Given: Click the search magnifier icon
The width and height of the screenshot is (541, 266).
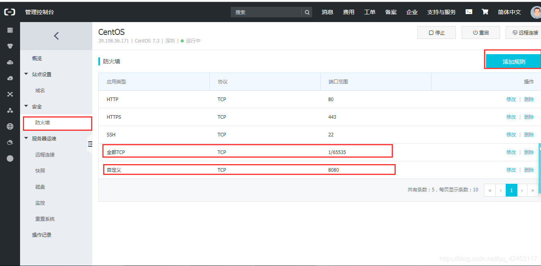Looking at the screenshot, I should tap(307, 12).
